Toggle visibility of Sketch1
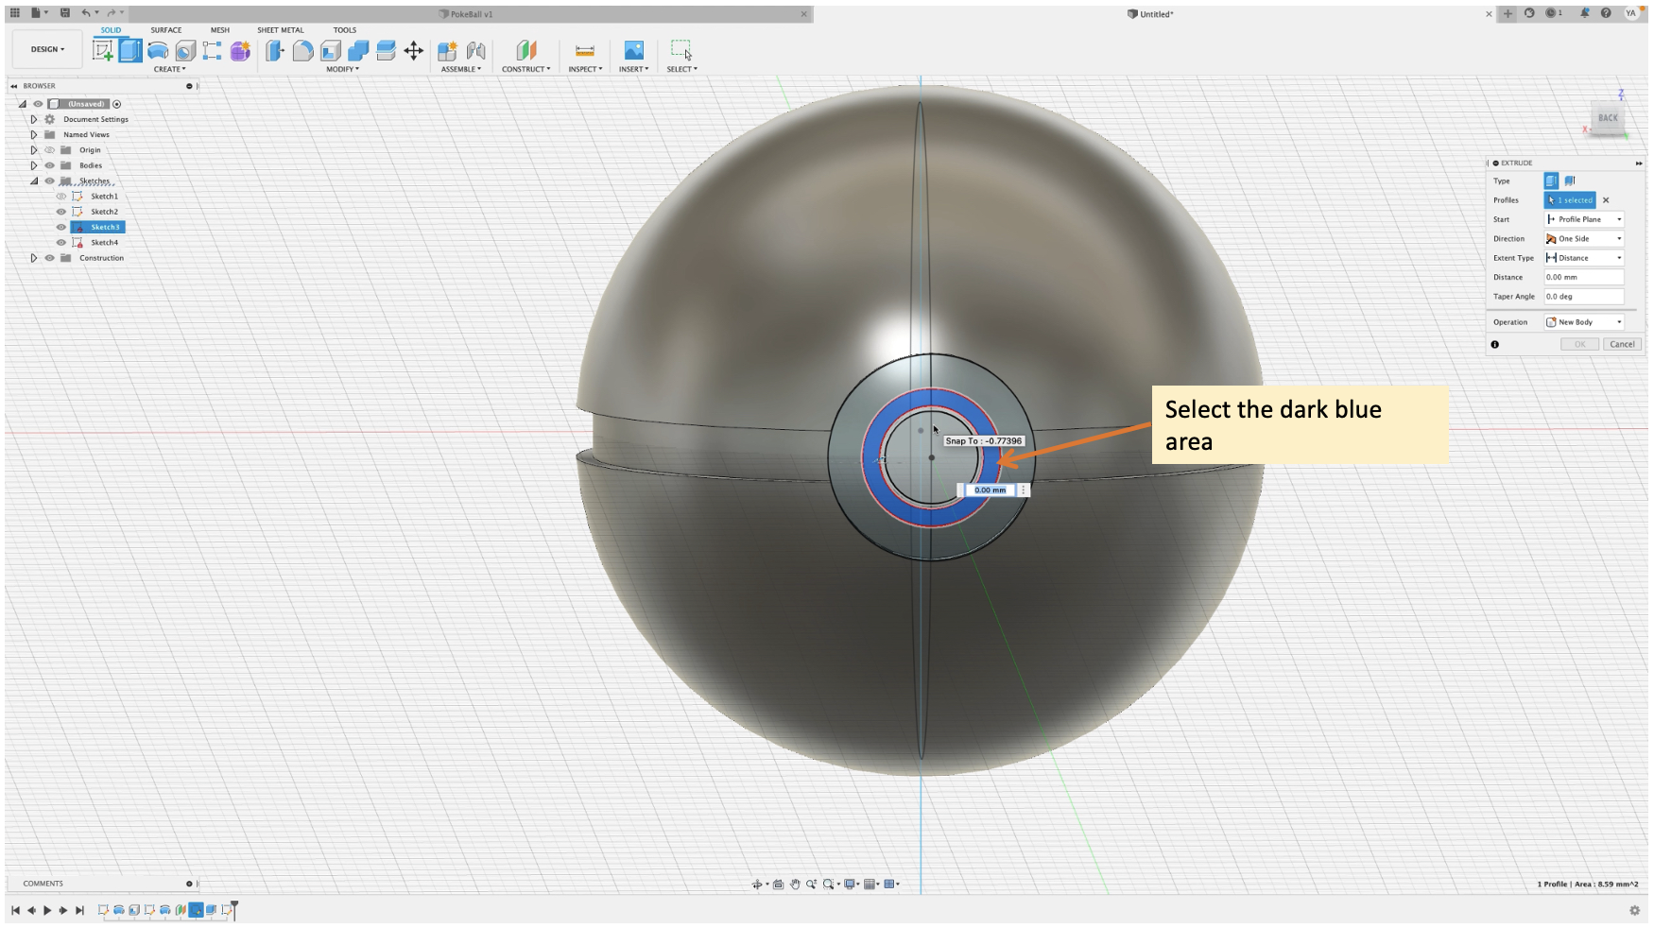Viewport: 1654px width, 928px height. click(61, 197)
